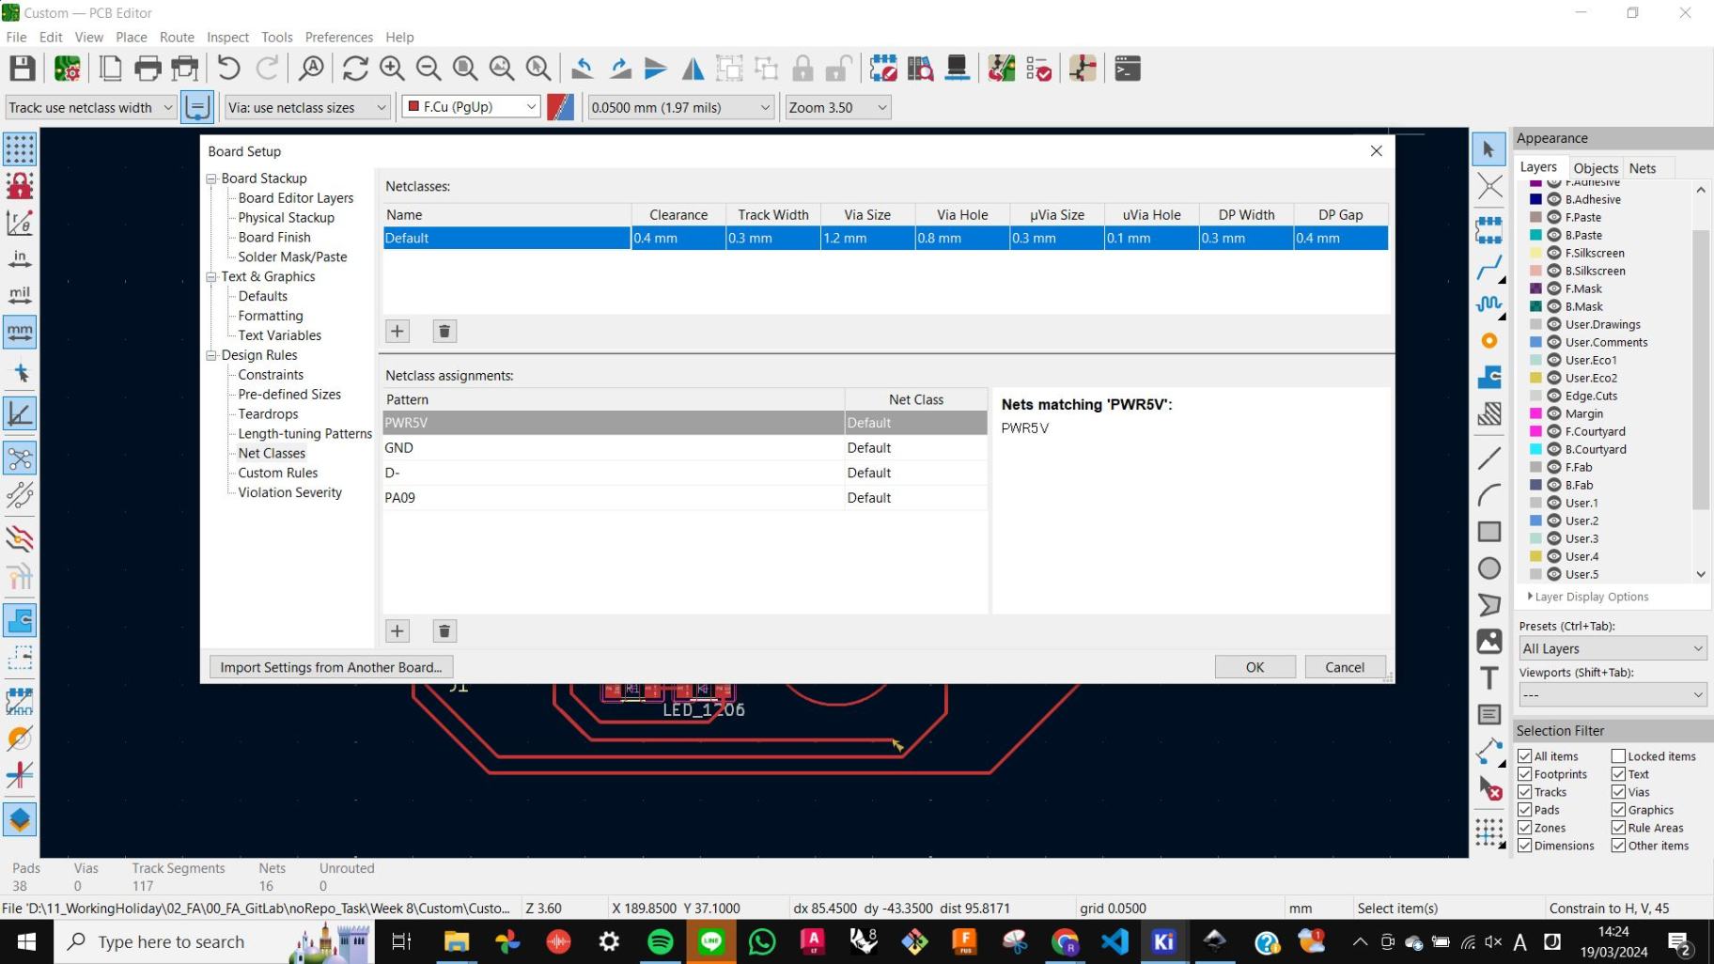Collapse Board Stackup tree node
The image size is (1714, 964).
click(211, 179)
